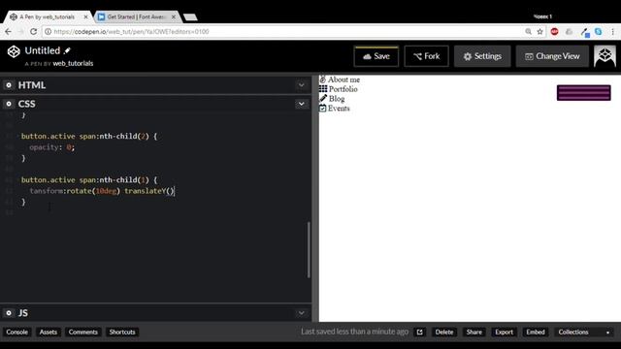621x349 pixels.
Task: Reload the current page
Action: click(x=34, y=32)
